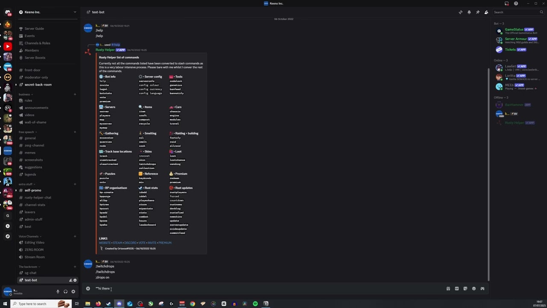Screen dimensions: 547x308
Task: Open the GIF picker
Action: coord(457,288)
